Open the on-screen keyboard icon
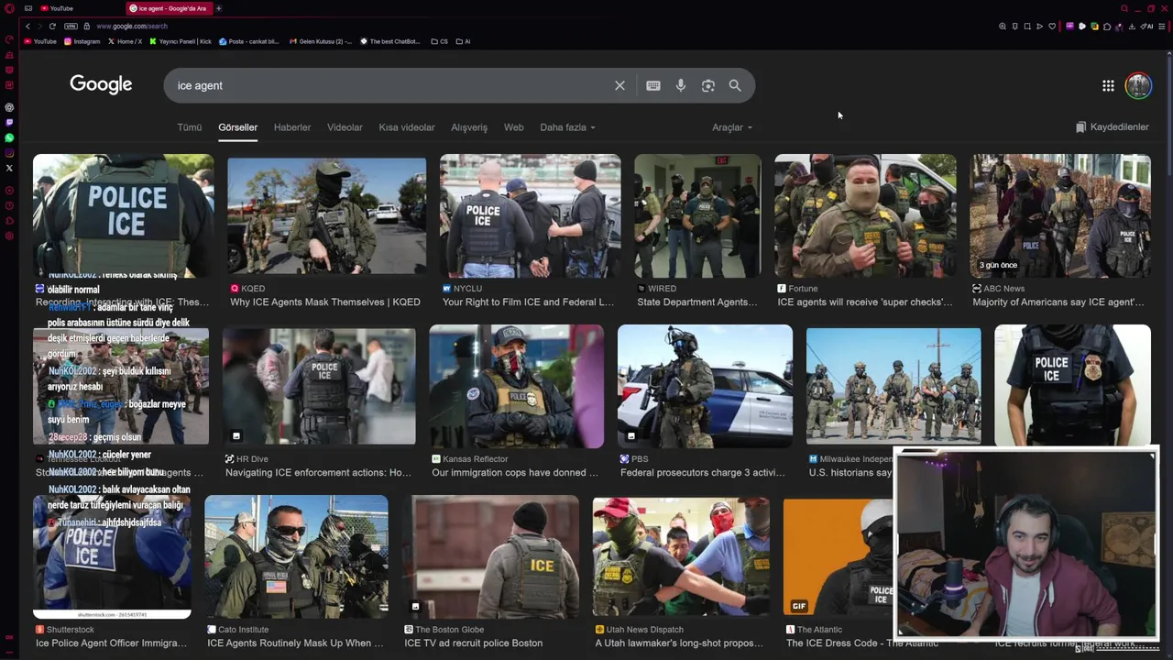This screenshot has width=1173, height=660. 653,85
